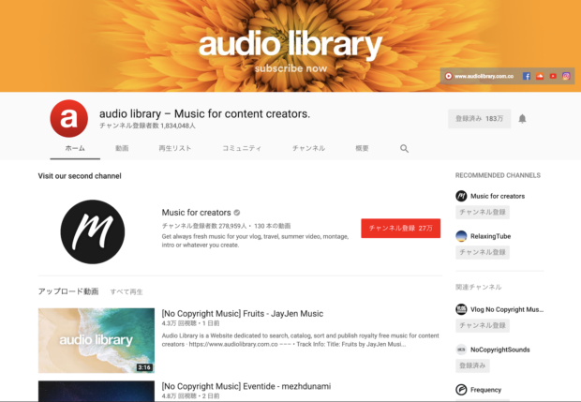Screen dimensions: 581x402
Task: Subscribe to RelaxingTube with チャンネル登録
Action: point(482,252)
